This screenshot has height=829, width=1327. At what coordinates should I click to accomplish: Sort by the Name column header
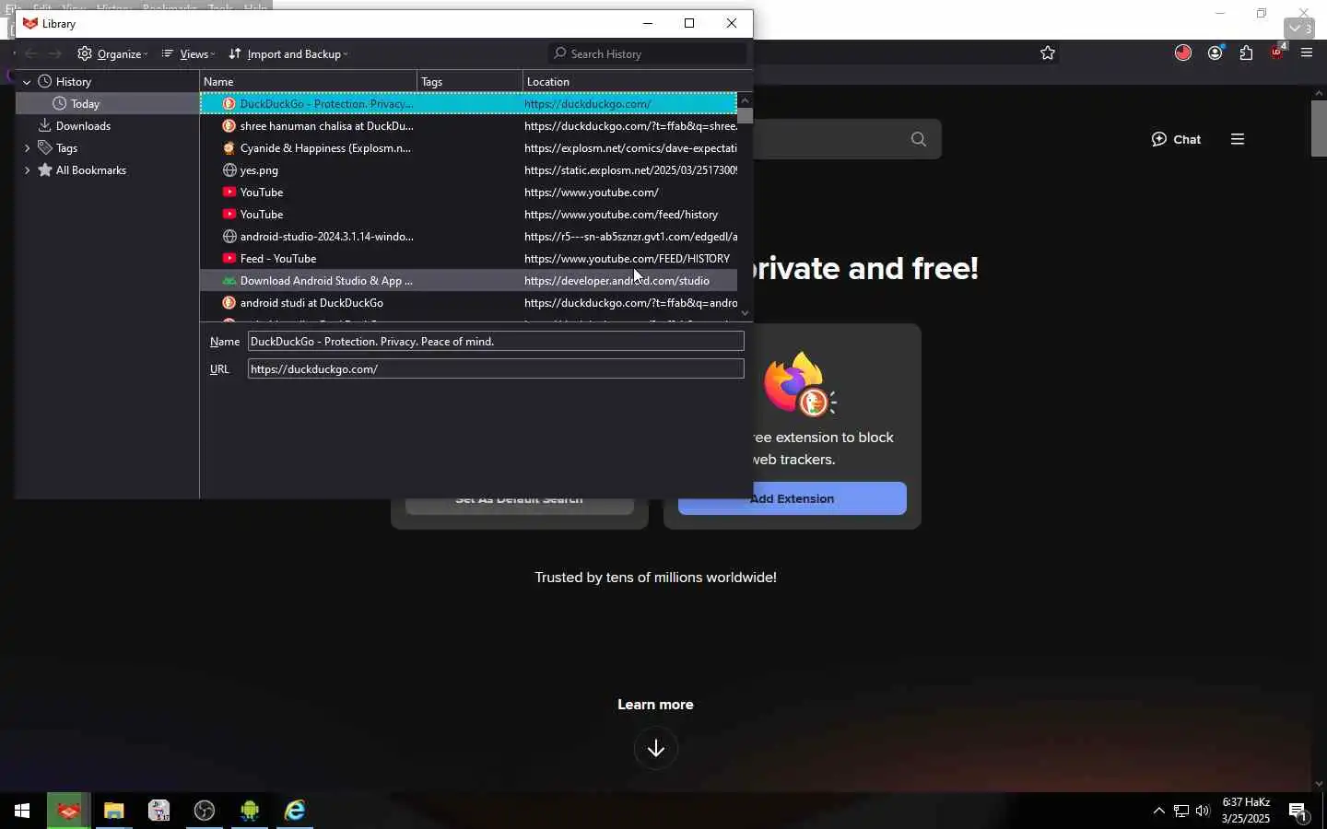(x=308, y=82)
